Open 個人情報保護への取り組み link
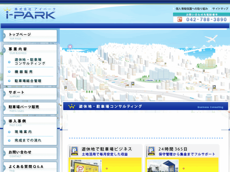 [x=192, y=9]
